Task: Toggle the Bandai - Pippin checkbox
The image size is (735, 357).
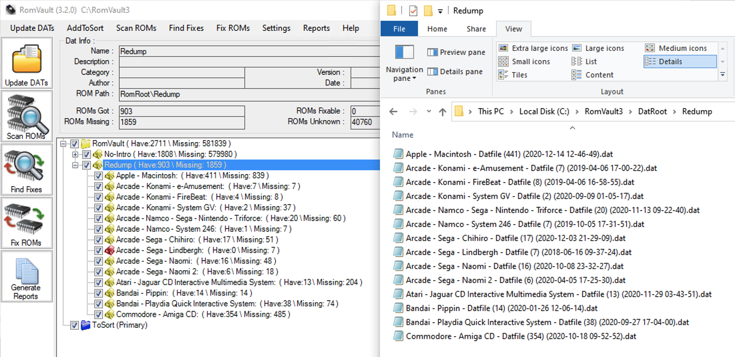Action: (98, 293)
